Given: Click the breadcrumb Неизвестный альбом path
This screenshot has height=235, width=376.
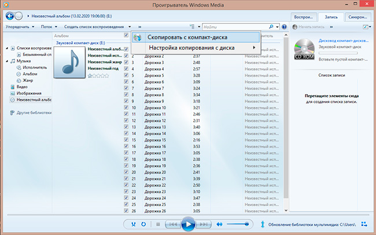Looking at the screenshot, I should tap(72, 16).
